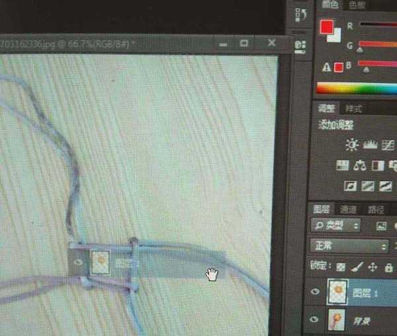Add a Levels adjustment from the histogram icon
The image size is (397, 336).
[370, 145]
